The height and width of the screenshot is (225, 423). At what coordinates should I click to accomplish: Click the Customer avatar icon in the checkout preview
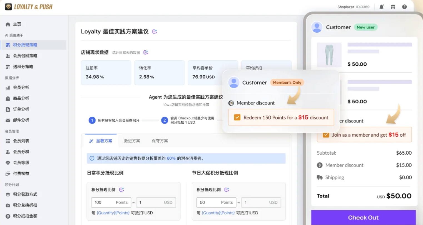tap(317, 27)
